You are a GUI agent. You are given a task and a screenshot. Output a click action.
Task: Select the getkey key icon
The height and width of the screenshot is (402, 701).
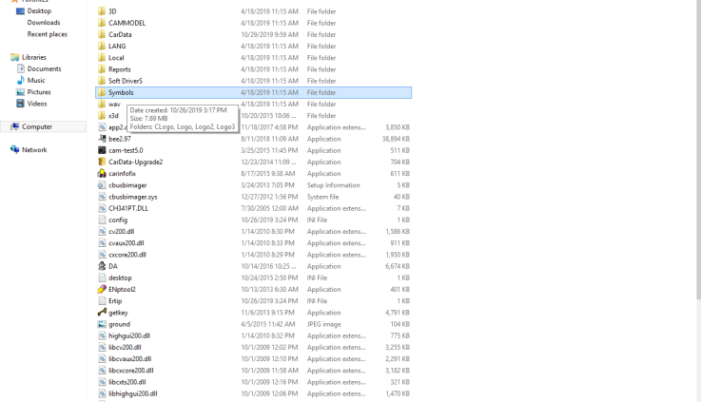pyautogui.click(x=102, y=313)
